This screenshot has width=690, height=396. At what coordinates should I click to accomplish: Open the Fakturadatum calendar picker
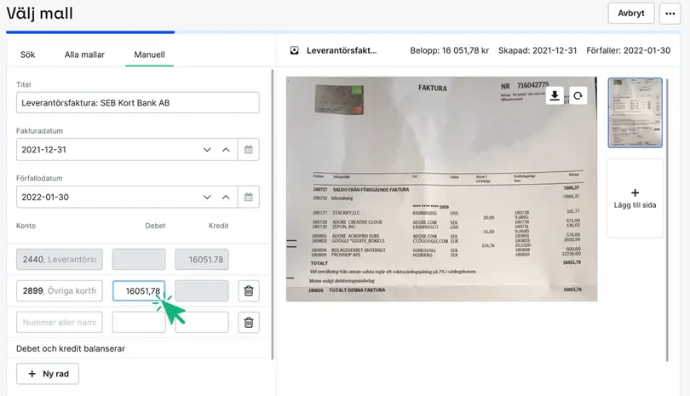tap(249, 150)
